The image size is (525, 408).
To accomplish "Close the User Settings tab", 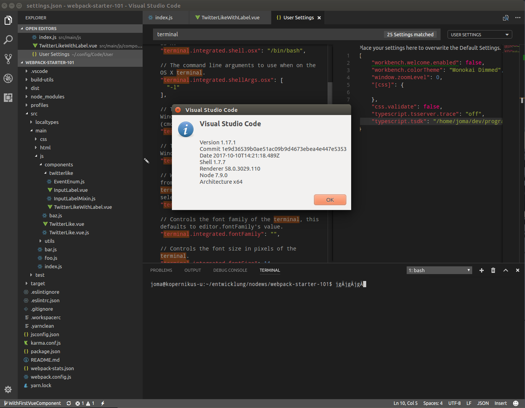I will [x=319, y=18].
